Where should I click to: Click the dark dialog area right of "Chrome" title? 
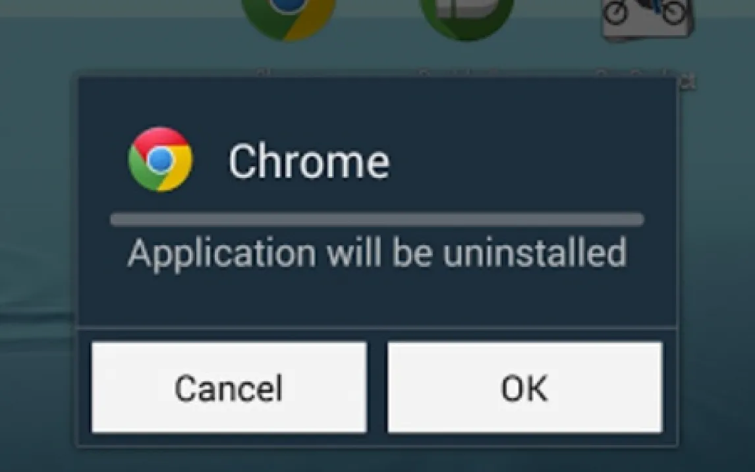530,162
